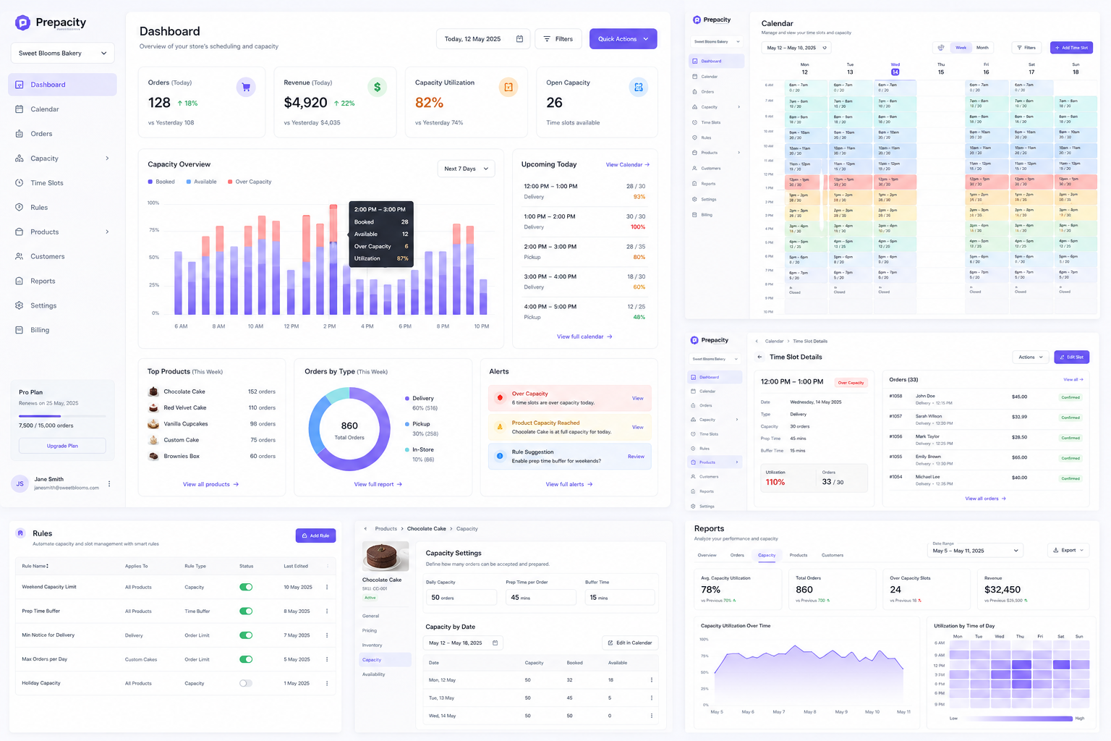Open Date Range dropdown in Reports
The height and width of the screenshot is (741, 1111).
click(x=976, y=551)
